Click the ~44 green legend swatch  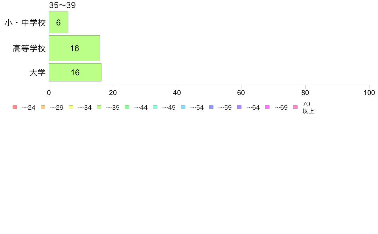(127, 107)
